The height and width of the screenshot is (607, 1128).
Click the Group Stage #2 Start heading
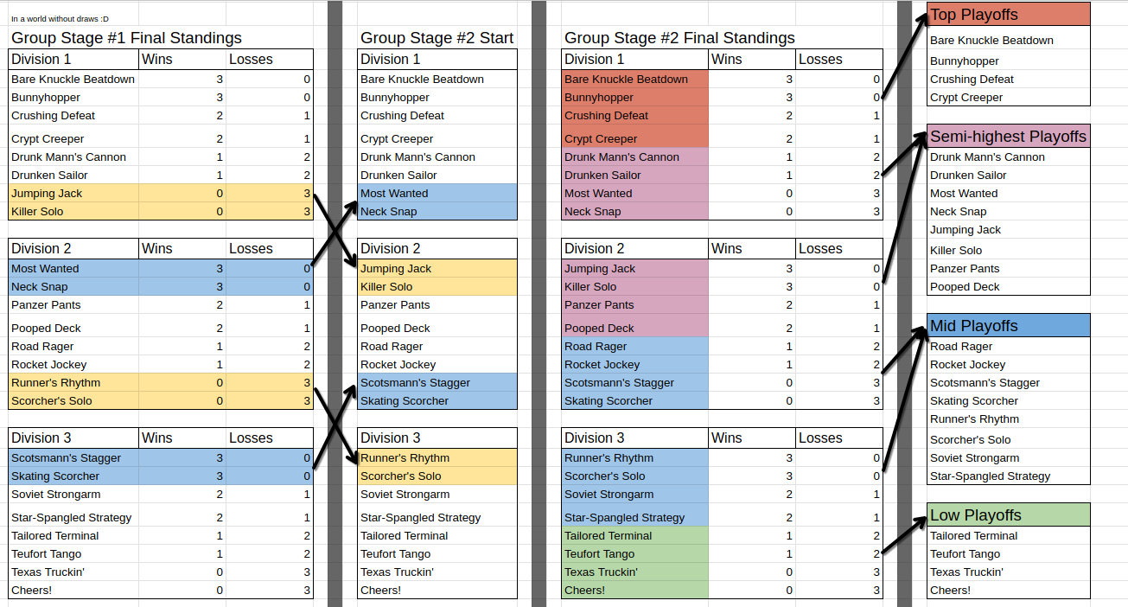tap(437, 38)
